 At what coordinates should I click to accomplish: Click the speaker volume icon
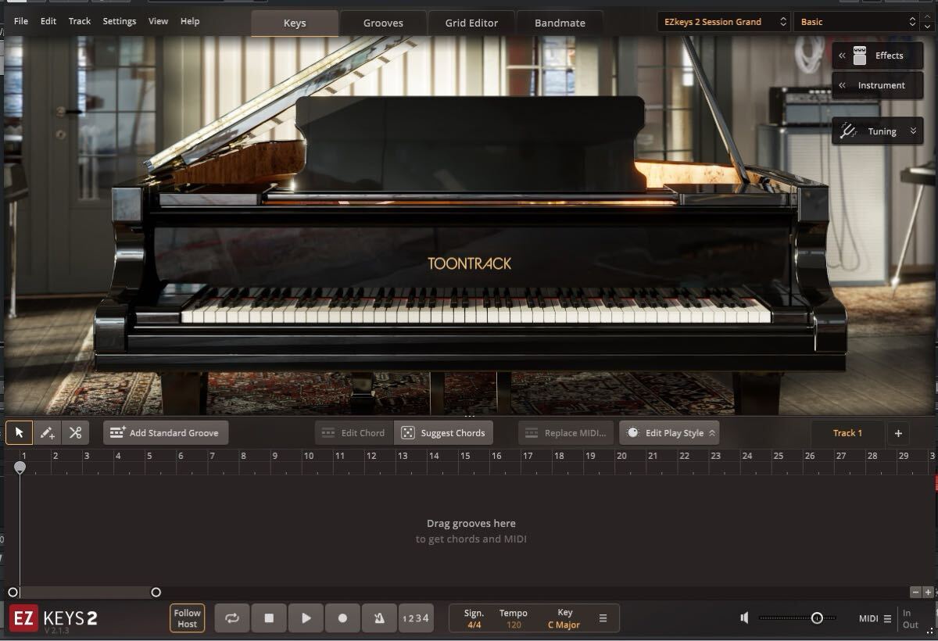pos(744,618)
